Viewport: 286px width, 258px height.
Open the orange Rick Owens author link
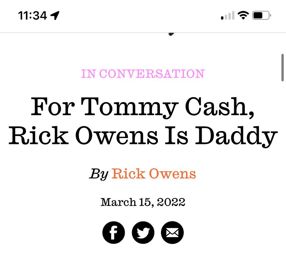pos(154,174)
